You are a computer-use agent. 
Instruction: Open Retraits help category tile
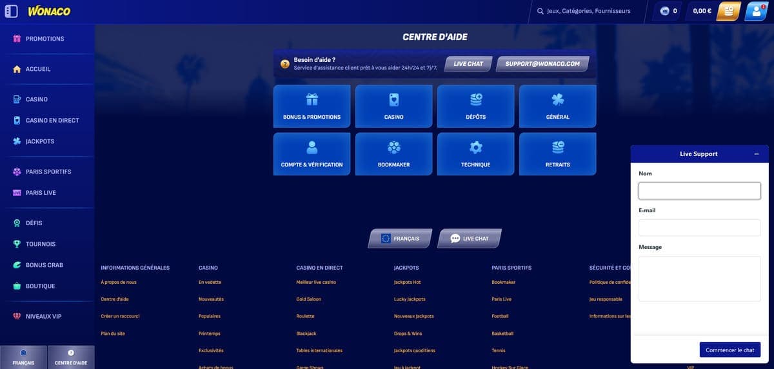[x=558, y=154]
